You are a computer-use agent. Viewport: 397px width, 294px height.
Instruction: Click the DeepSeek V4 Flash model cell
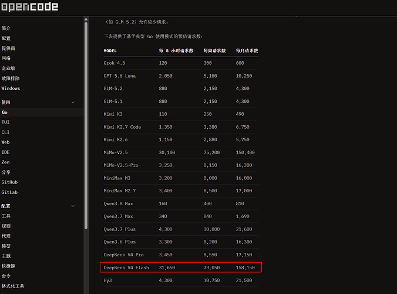[x=126, y=268]
